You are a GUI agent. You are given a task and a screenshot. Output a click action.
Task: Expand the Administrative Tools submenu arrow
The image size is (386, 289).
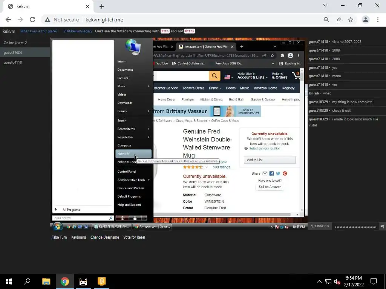tap(149, 180)
